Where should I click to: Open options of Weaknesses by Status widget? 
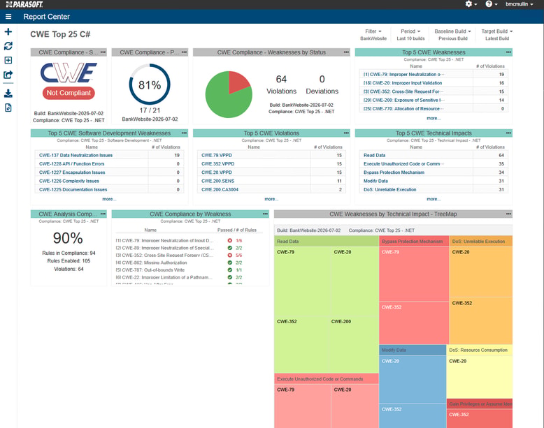pyautogui.click(x=346, y=52)
